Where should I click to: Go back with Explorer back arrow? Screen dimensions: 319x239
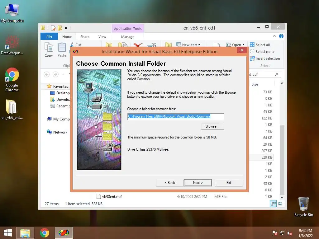(47, 74)
